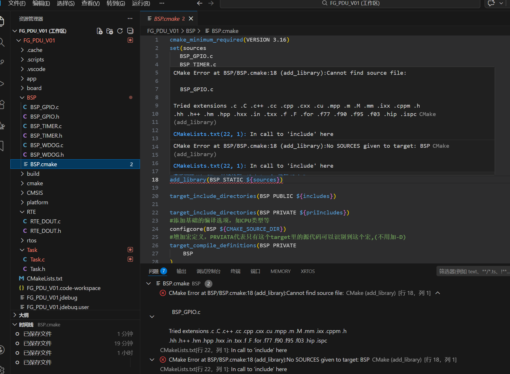Open BSP_GPIO.c from the file tree
The width and height of the screenshot is (510, 374).
44,107
